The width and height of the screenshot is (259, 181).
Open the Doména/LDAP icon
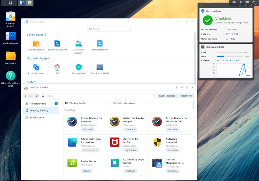pos(100,43)
